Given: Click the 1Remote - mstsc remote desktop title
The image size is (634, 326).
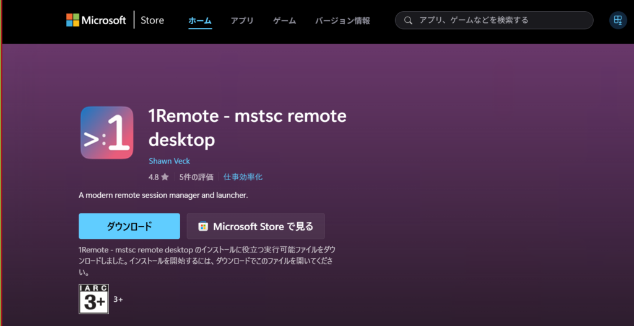Looking at the screenshot, I should [x=247, y=127].
